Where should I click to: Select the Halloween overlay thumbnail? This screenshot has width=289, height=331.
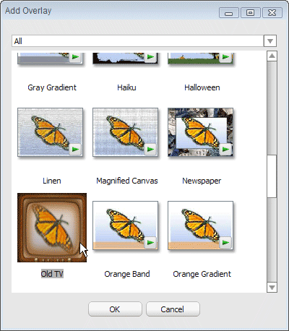coord(201,59)
